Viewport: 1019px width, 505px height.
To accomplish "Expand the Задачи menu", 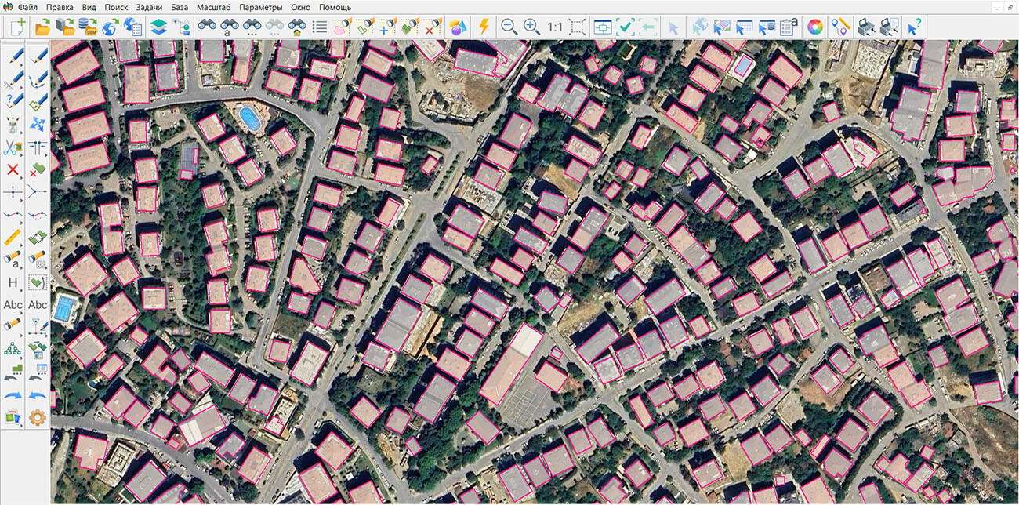I will click(149, 7).
